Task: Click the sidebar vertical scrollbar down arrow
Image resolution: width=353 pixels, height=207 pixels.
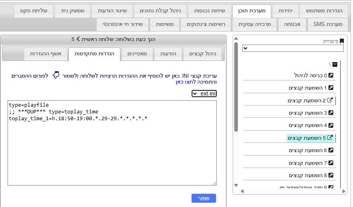Action: pyautogui.click(x=236, y=185)
